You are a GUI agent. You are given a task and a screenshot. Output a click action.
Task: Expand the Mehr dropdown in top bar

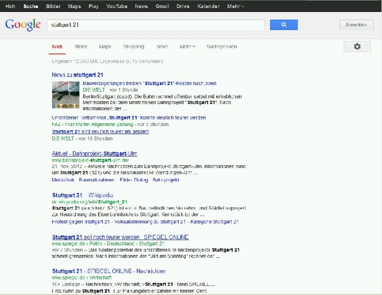click(235, 6)
